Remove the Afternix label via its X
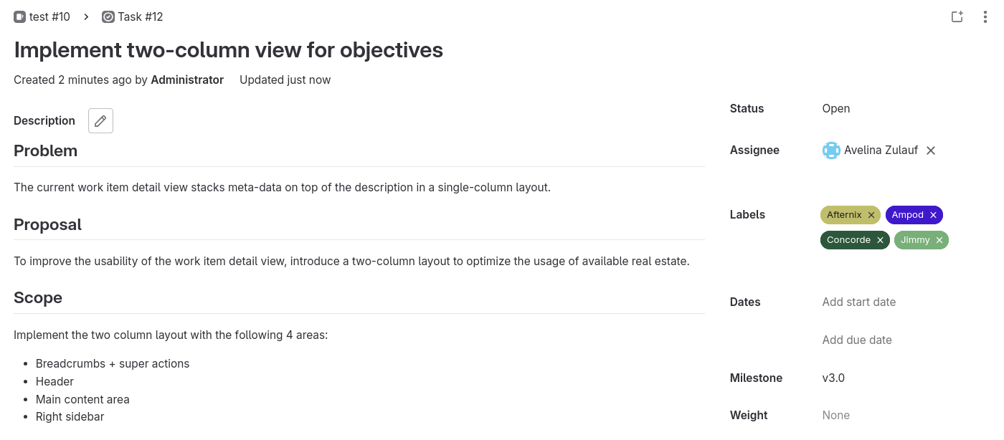 coord(870,214)
